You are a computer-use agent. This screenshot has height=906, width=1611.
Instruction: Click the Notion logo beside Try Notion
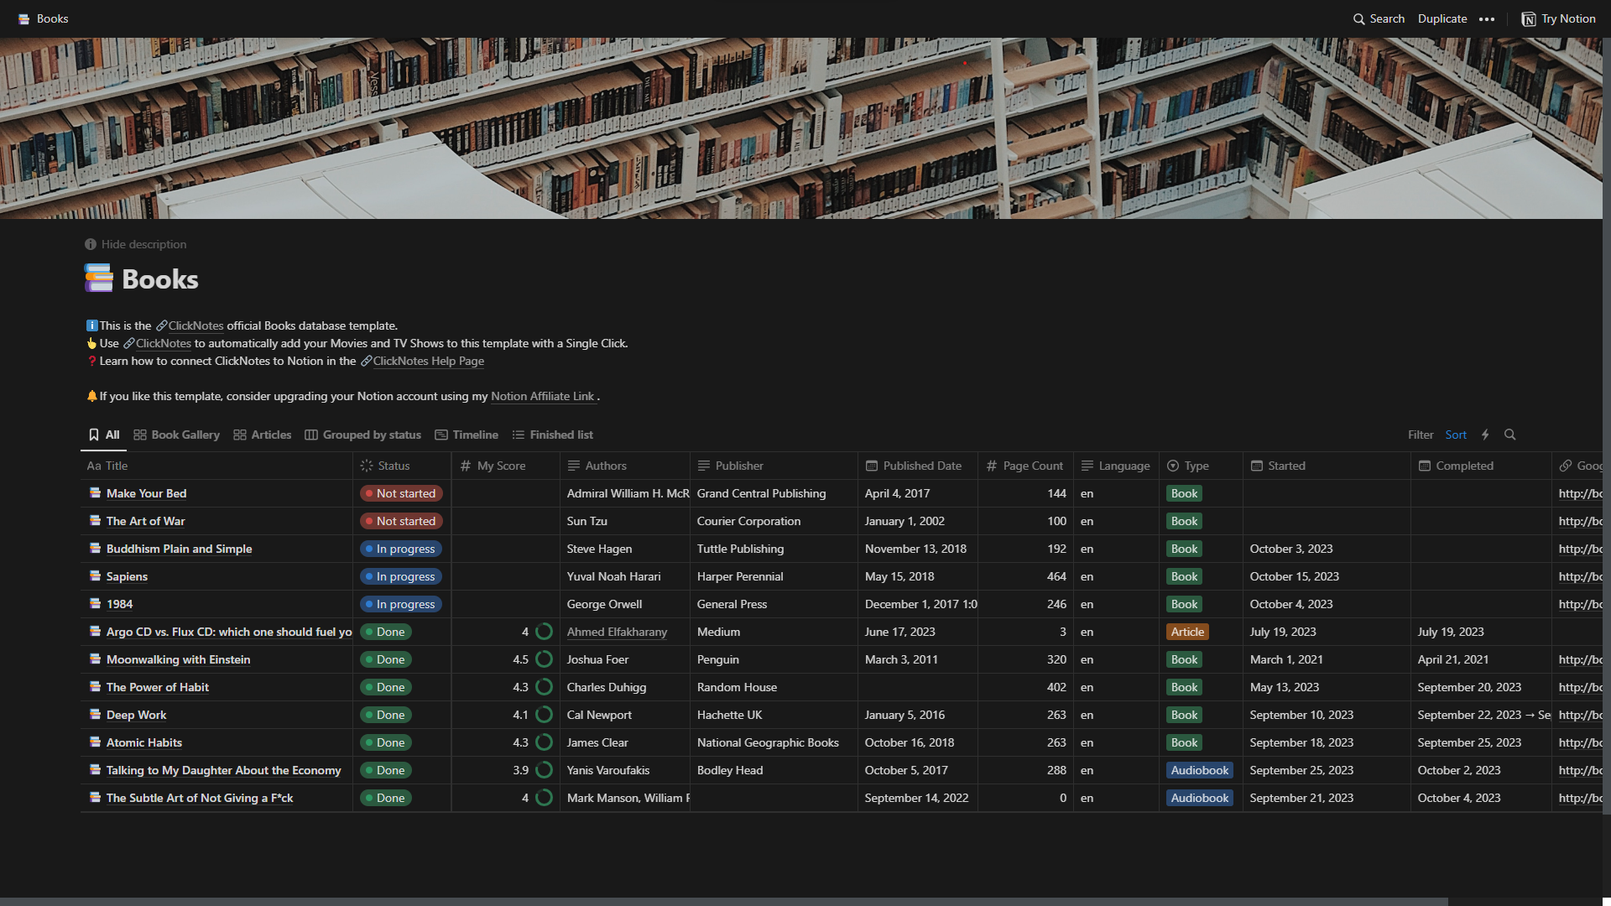(1529, 18)
